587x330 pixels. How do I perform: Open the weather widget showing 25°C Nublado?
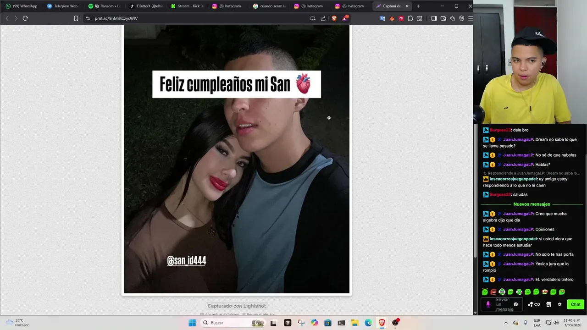click(17, 323)
